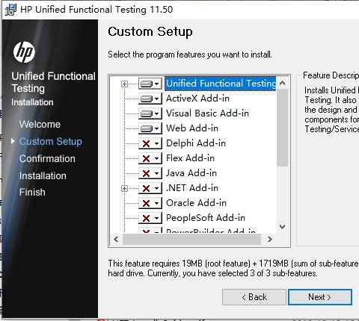The height and width of the screenshot is (321, 359).
Task: Select the Web Add-in feature
Action: 192,128
